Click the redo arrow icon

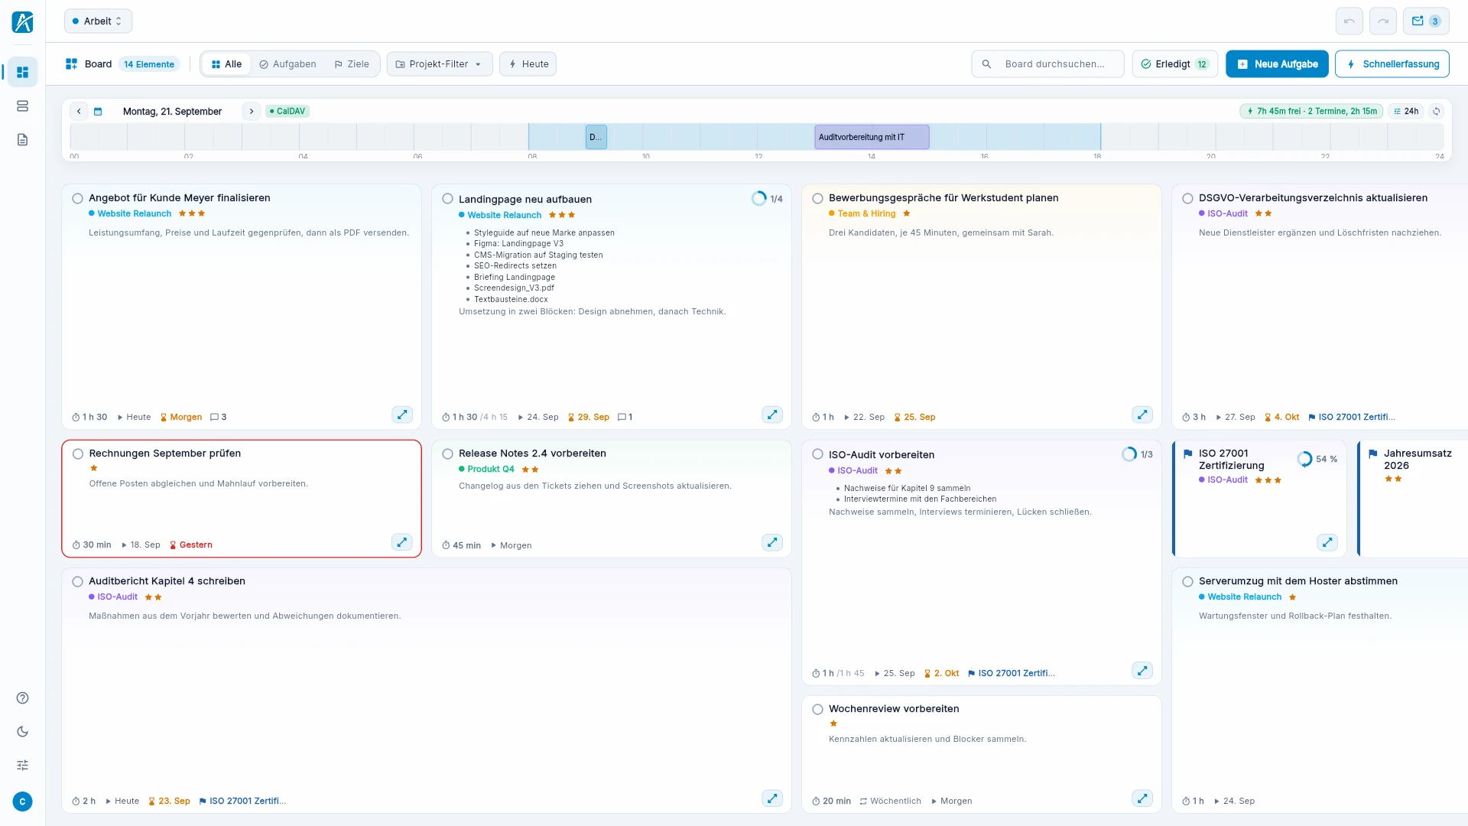1382,21
